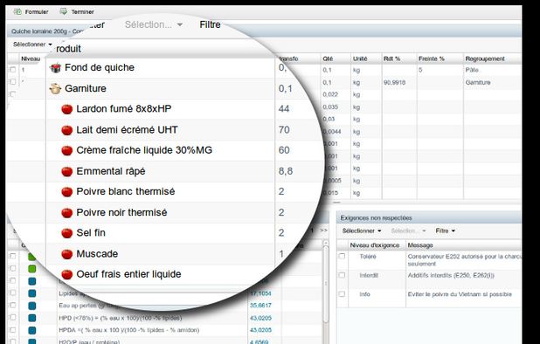Click the magnified Sélection... menu
The image size is (540, 344).
coord(154,24)
